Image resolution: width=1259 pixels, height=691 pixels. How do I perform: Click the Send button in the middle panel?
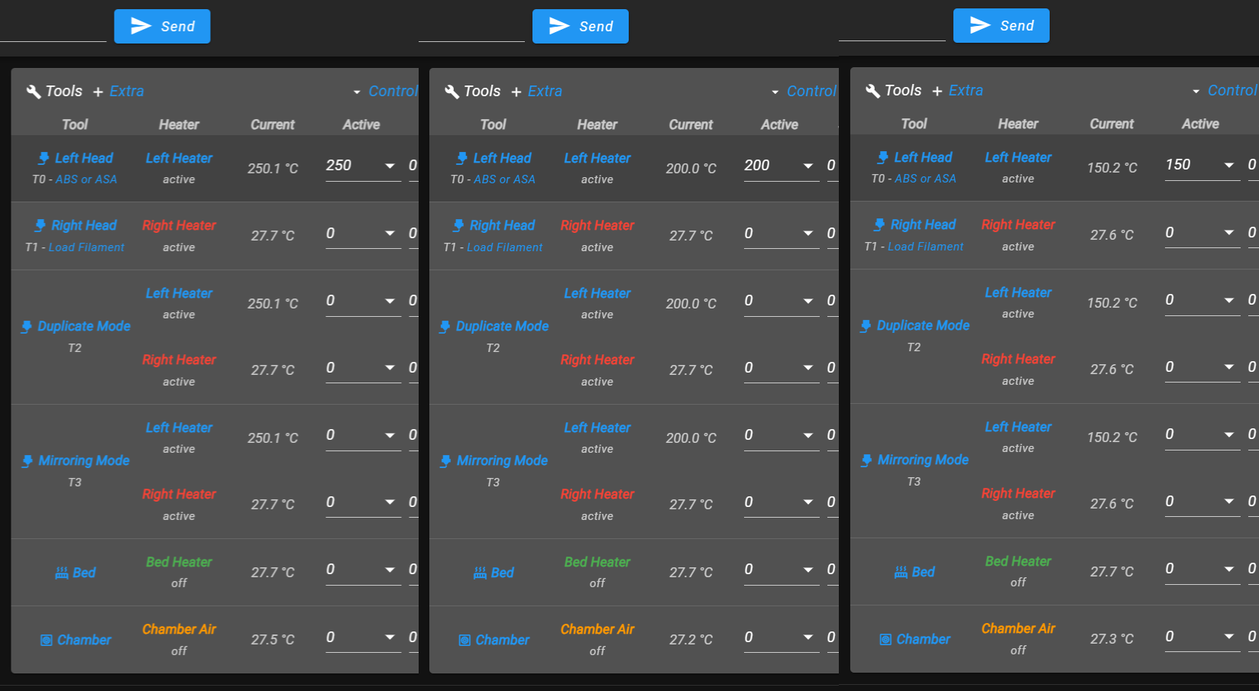coord(581,27)
